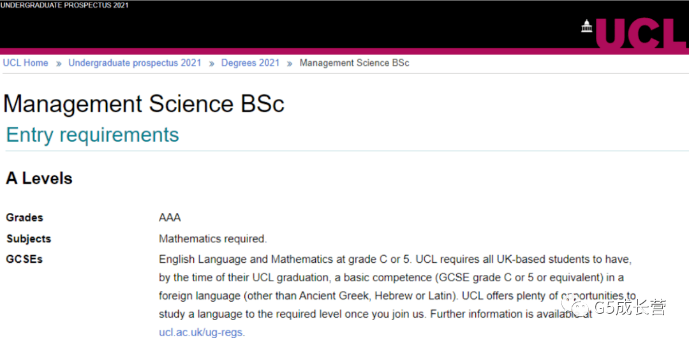Click the UCL dome building icon

pos(587,26)
